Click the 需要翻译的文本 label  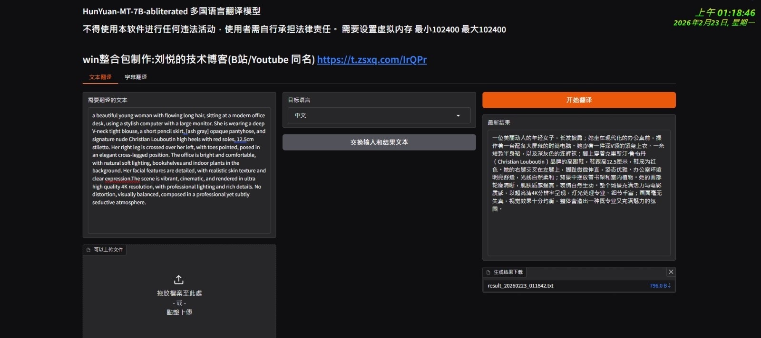pos(107,100)
